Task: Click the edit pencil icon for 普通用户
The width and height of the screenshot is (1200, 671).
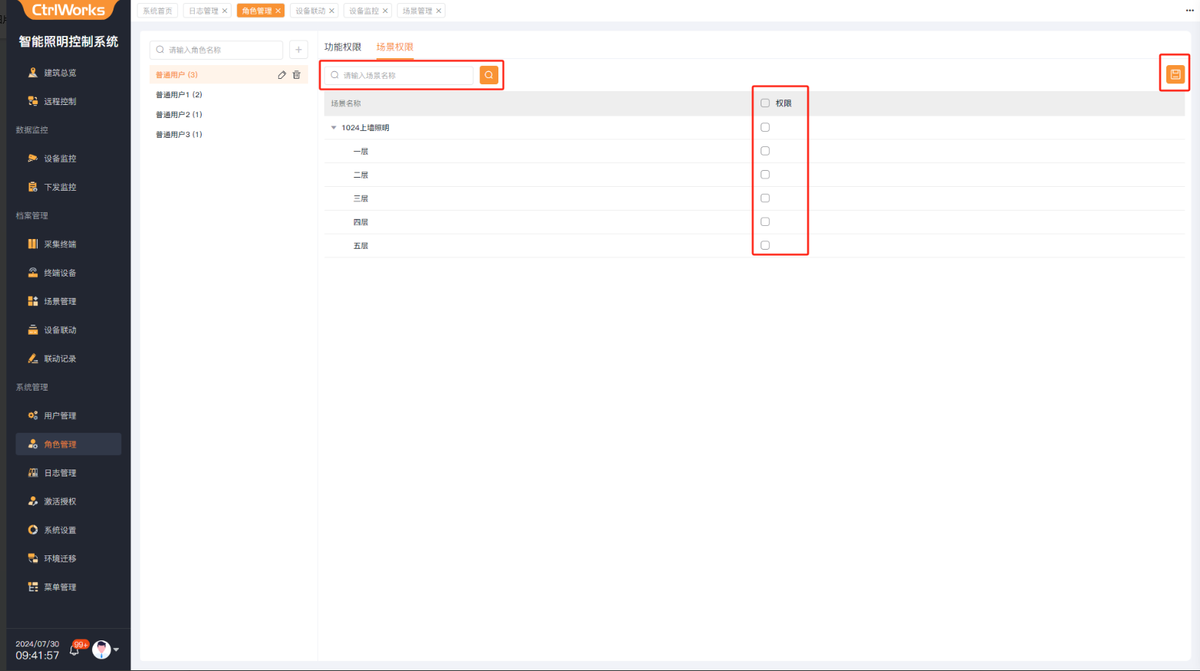Action: tap(281, 75)
